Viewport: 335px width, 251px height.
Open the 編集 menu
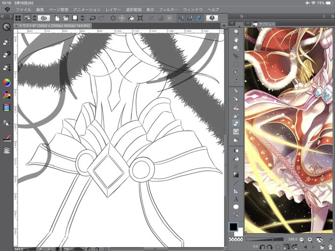[x=40, y=10]
